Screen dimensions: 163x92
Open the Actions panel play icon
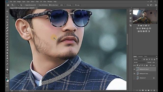click(131, 14)
